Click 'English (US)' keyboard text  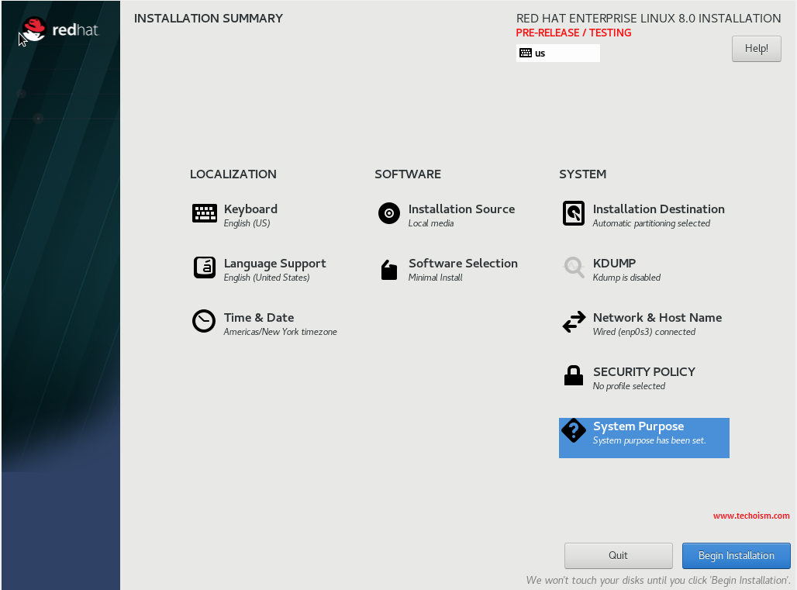[x=247, y=223]
